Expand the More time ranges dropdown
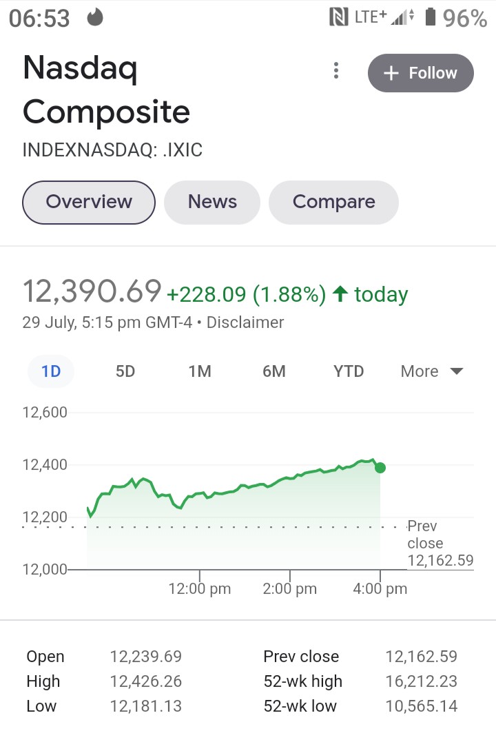The width and height of the screenshot is (496, 733). point(431,371)
